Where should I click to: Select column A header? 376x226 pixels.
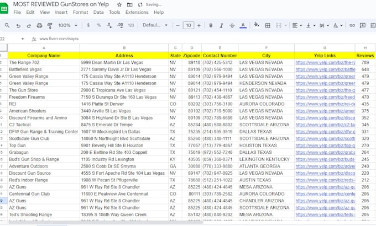(44, 48)
